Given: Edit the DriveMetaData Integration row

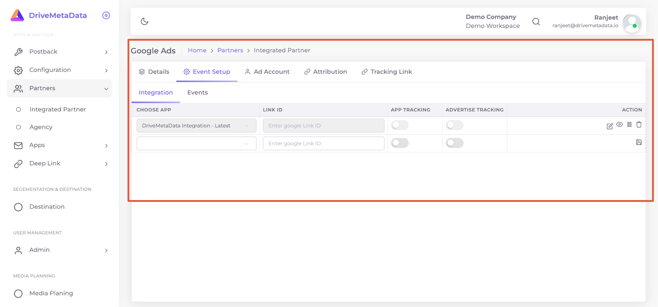Looking at the screenshot, I should click(x=609, y=126).
